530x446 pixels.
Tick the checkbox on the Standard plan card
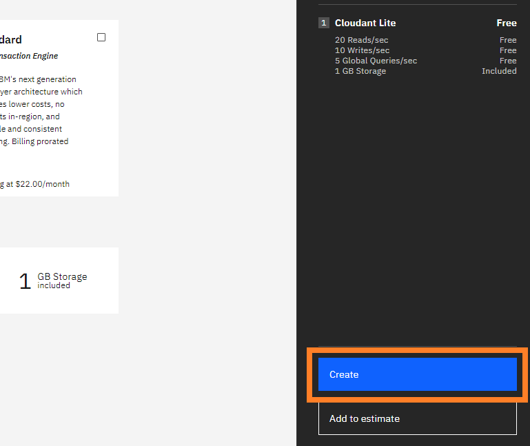click(x=101, y=37)
